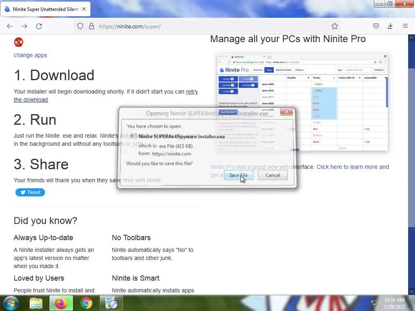Open a new browser tab
415x311 pixels.
pyautogui.click(x=99, y=10)
